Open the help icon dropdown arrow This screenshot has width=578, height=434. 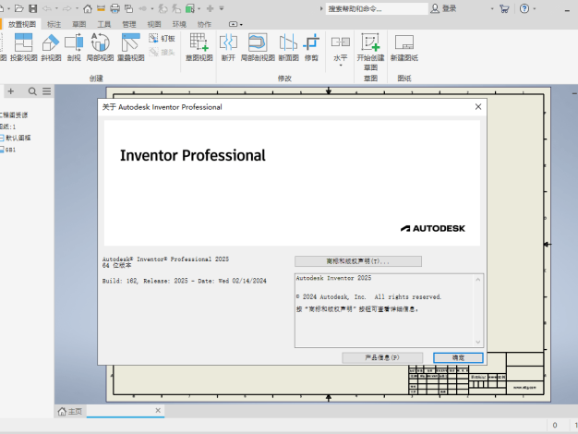(x=534, y=8)
